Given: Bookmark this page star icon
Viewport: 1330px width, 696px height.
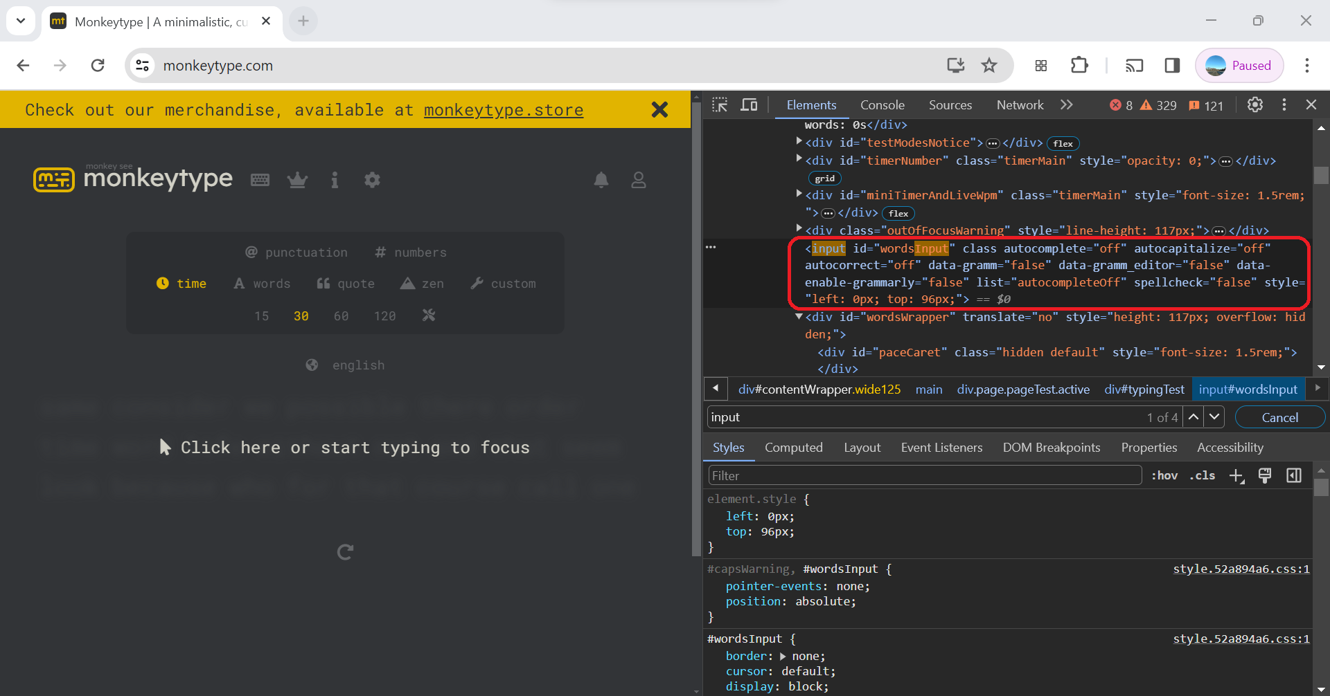Looking at the screenshot, I should 989,66.
